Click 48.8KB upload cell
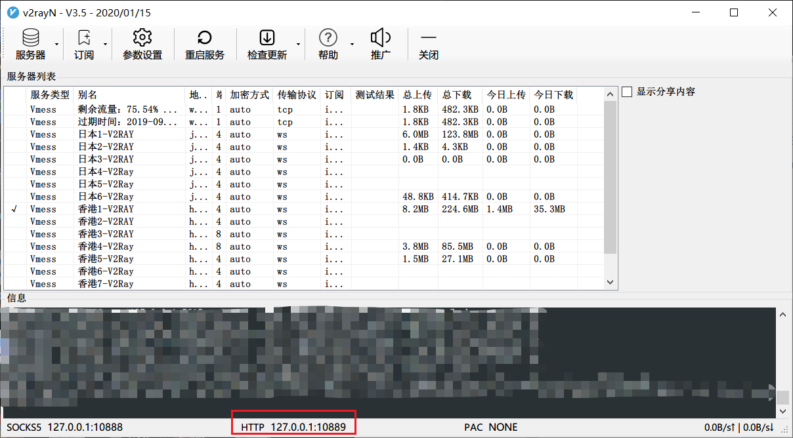The image size is (793, 438). click(x=418, y=197)
